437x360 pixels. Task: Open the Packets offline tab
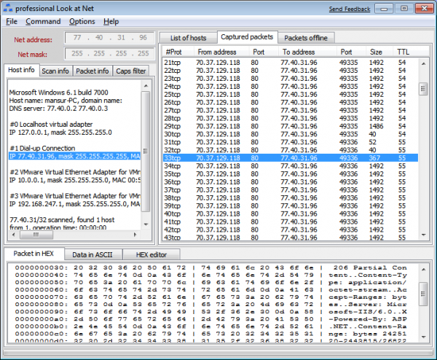(305, 37)
